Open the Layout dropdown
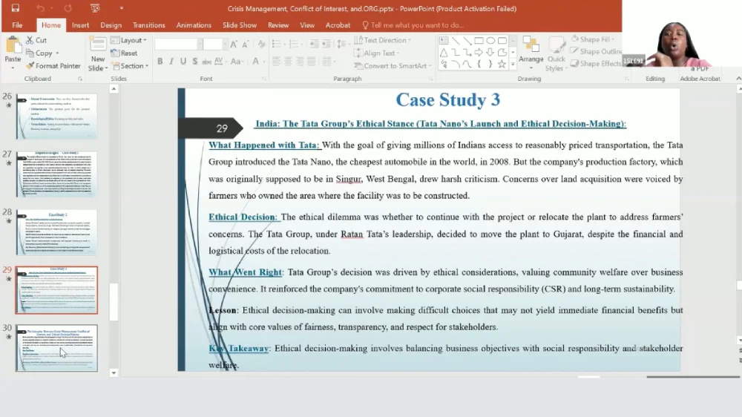742x417 pixels. (129, 40)
